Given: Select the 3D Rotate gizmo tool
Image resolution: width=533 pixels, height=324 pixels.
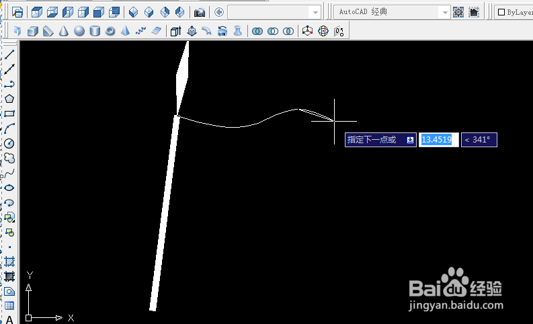Looking at the screenshot, I should tap(323, 32).
